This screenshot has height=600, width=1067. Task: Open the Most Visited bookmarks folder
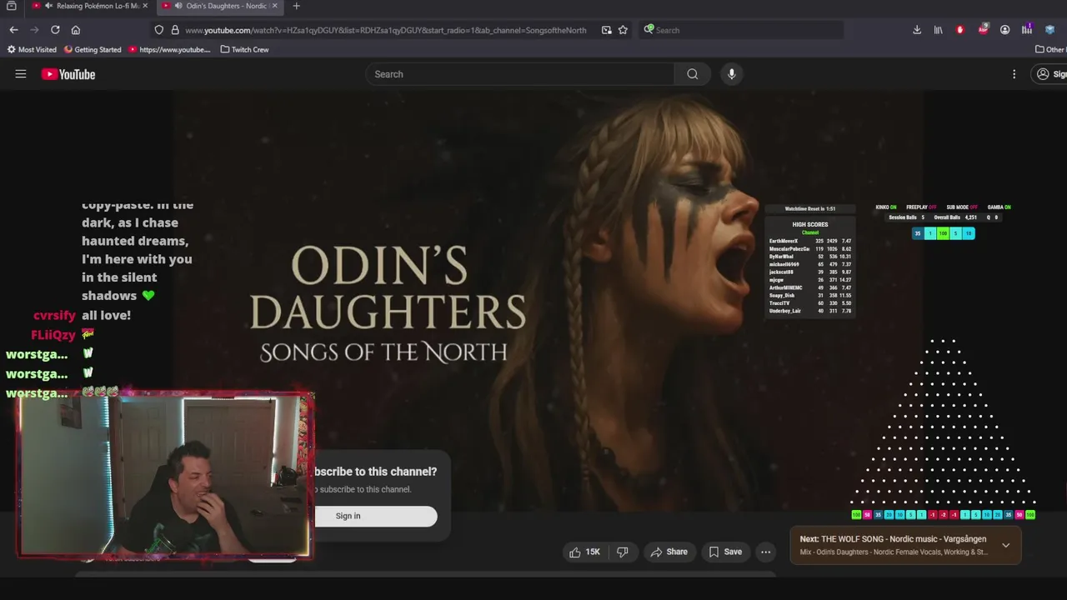(x=32, y=49)
